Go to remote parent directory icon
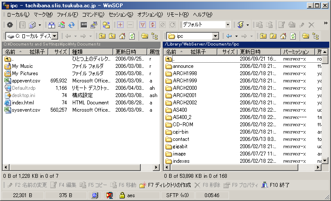The height and width of the screenshot is (201, 331). tap(263, 36)
